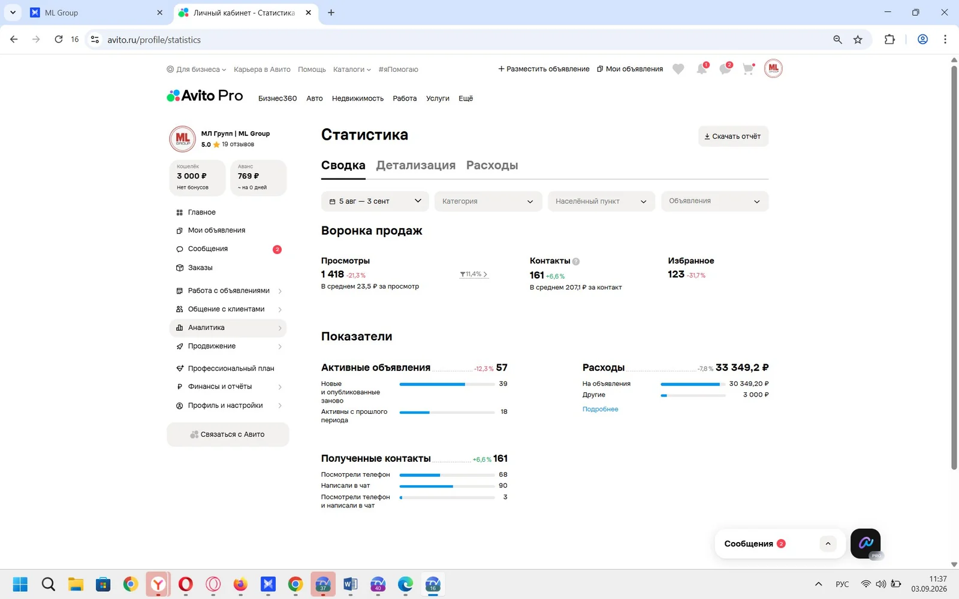Open Услуги navigation item
Screen dimensions: 959x599
point(438,99)
